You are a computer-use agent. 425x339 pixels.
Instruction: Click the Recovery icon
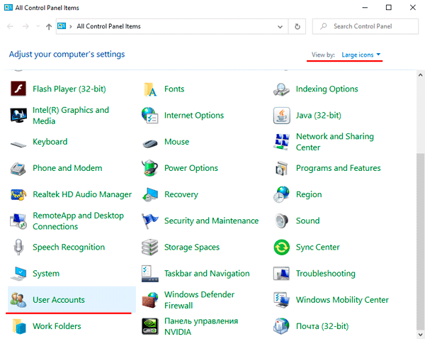point(150,194)
